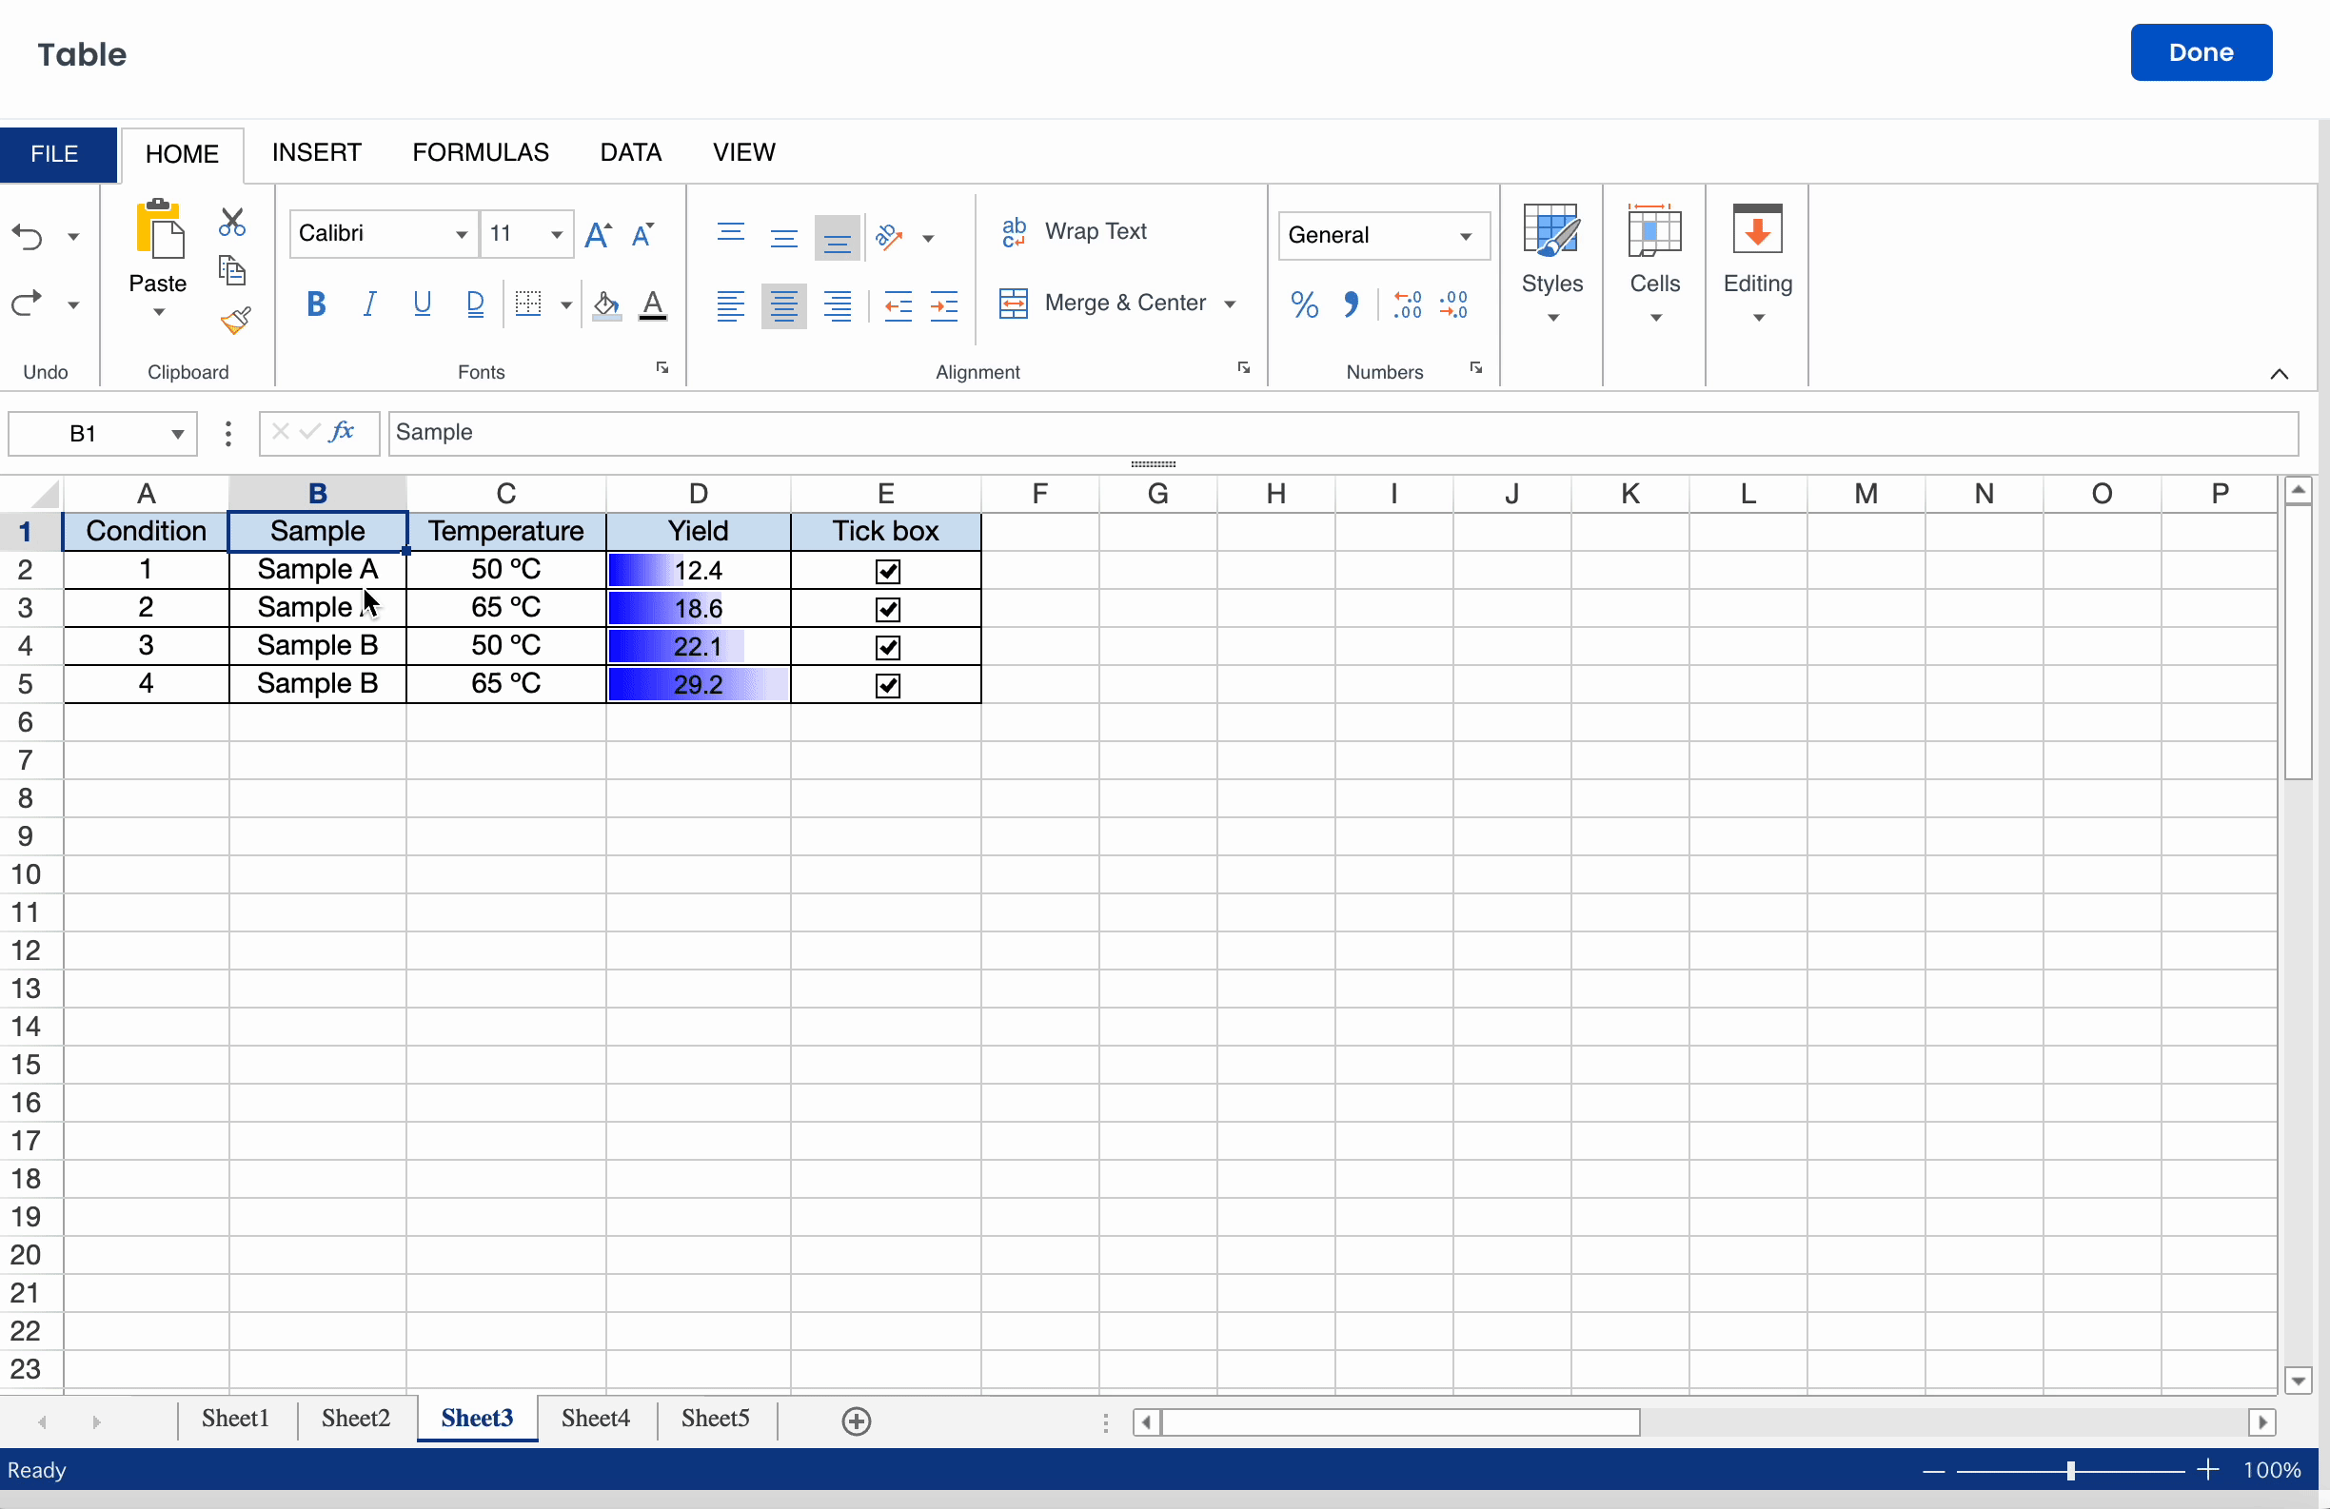Switch to the FORMULAS ribbon tab
Screen dimensions: 2330x1509
pyautogui.click(x=480, y=152)
